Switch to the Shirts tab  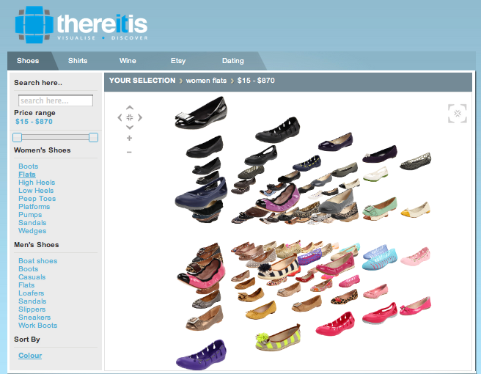(x=78, y=61)
